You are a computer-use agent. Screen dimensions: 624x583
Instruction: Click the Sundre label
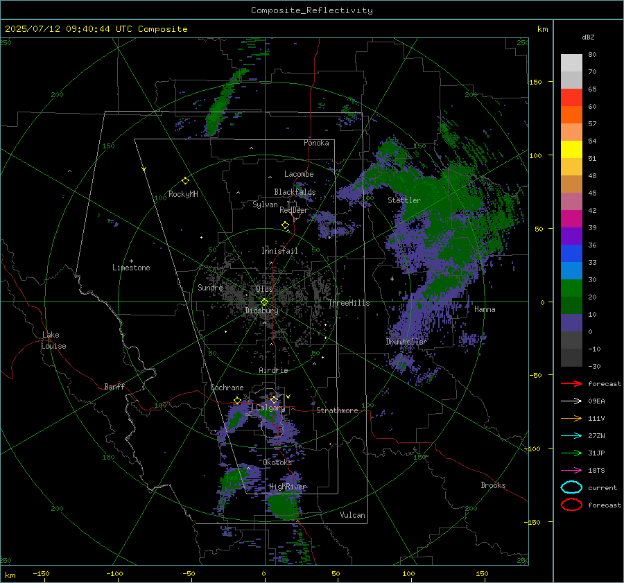[x=210, y=287]
